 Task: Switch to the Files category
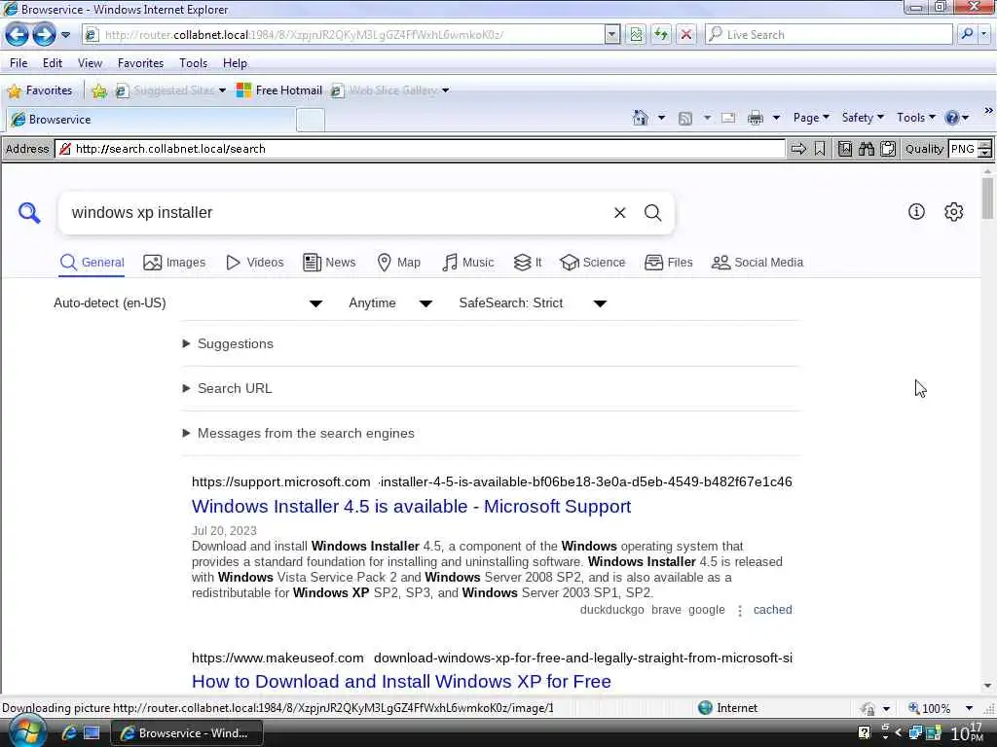(x=668, y=263)
